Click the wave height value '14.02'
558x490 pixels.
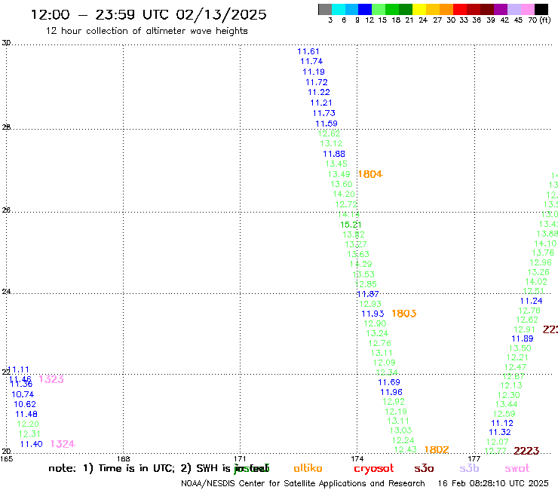click(x=536, y=282)
